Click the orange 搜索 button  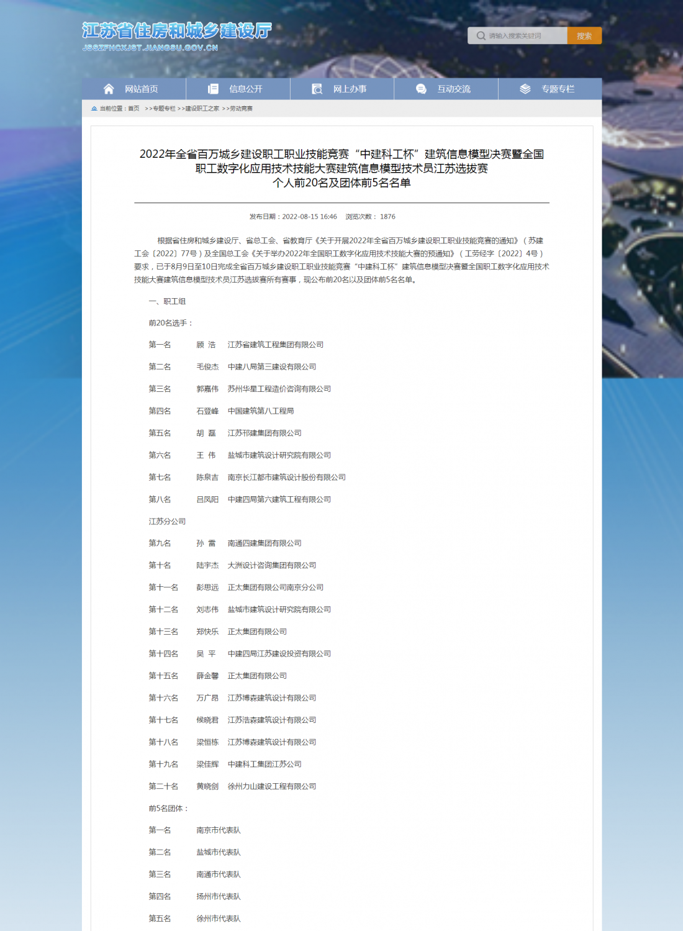tap(584, 36)
